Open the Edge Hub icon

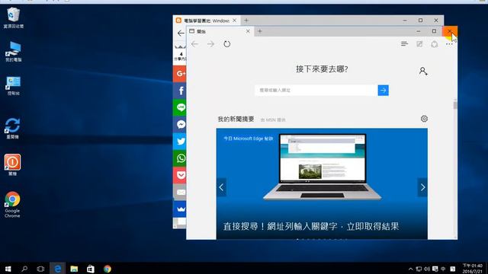point(404,44)
